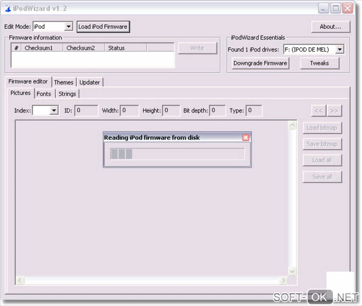This screenshot has height=306, width=362.
Task: Select the Fonts sub-tab
Action: [44, 94]
